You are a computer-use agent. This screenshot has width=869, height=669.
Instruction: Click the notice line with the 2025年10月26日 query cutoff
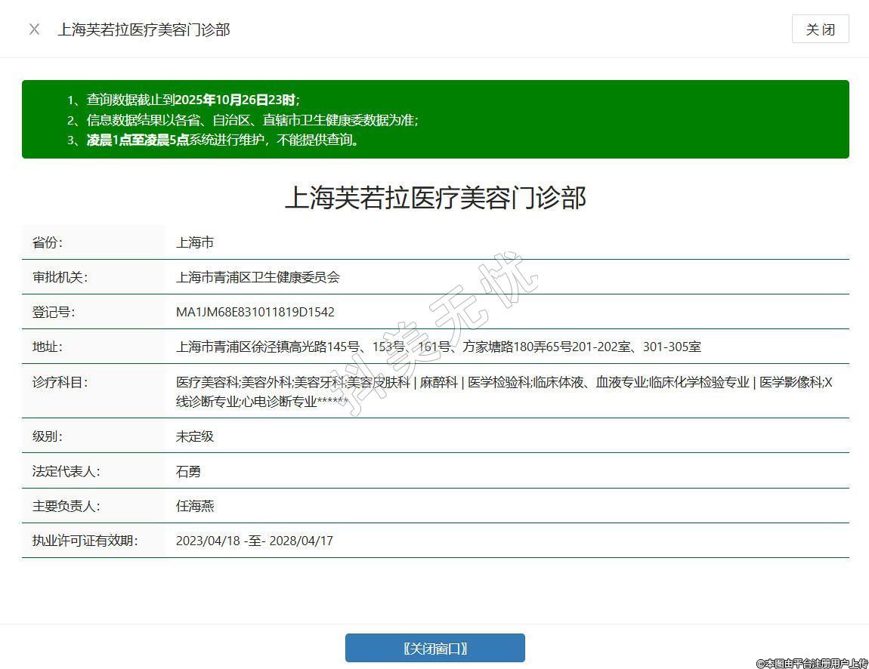(x=193, y=100)
